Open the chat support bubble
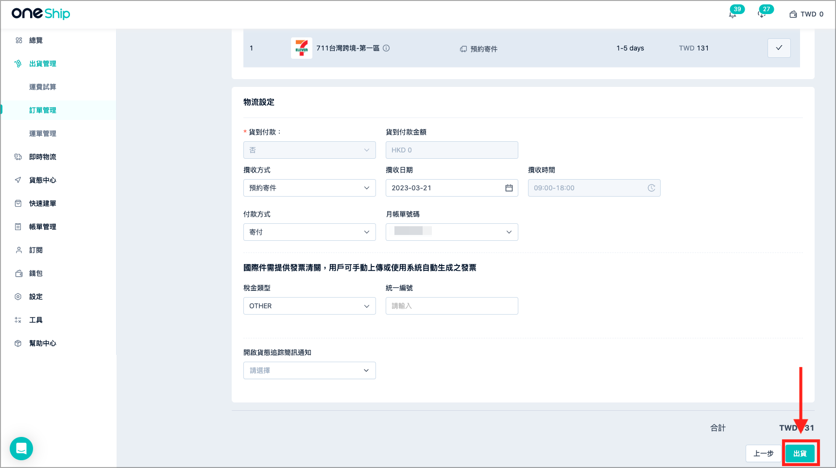This screenshot has width=836, height=468. coord(21,449)
